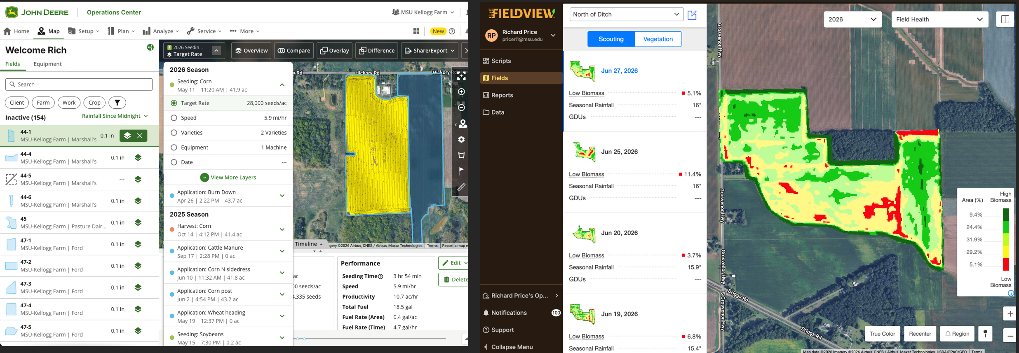
Task: Click the Recenter button
Action: click(920, 334)
